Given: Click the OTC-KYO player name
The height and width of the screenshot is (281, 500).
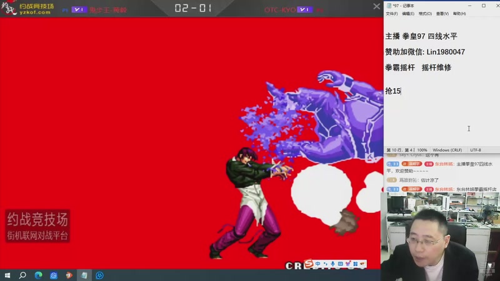Looking at the screenshot, I should click(279, 10).
